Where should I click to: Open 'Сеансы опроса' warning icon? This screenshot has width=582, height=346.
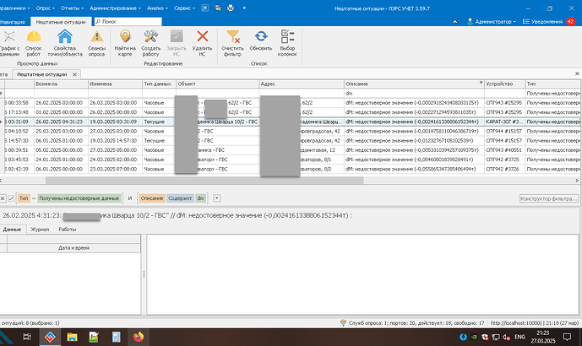click(x=97, y=43)
